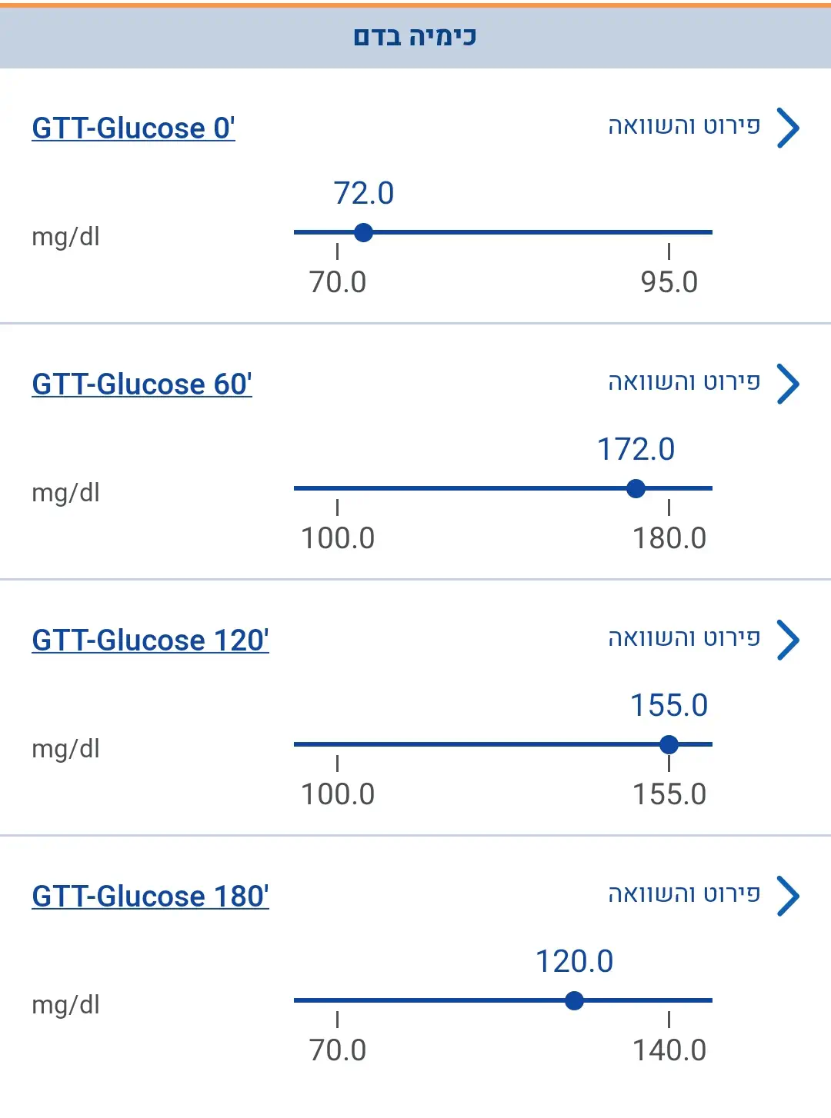Open the GTT-Glucose 0' result link
Screen dimensions: 831x1118
click(x=133, y=128)
